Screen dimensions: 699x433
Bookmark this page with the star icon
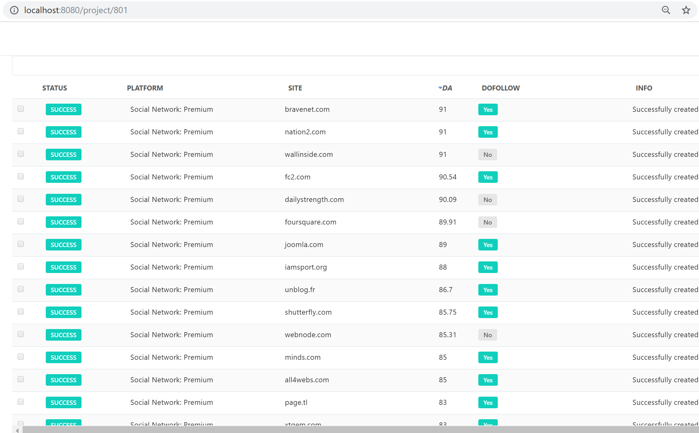coord(686,10)
